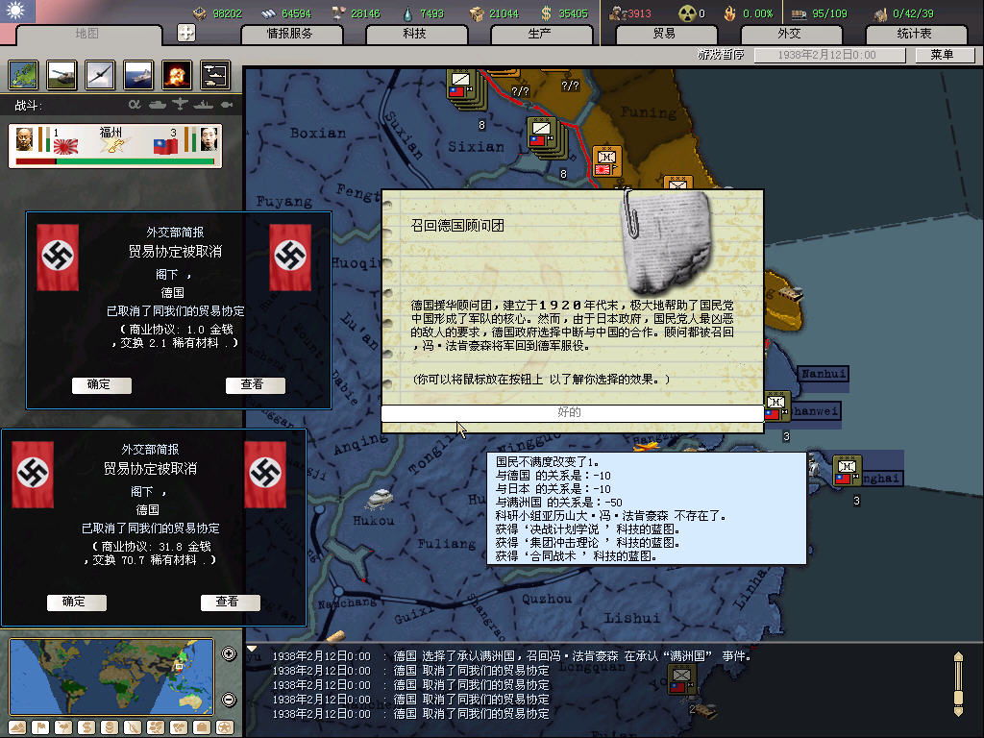This screenshot has width=984, height=738.
Task: Switch to diplomatic briefcase map mode
Action: [202, 727]
